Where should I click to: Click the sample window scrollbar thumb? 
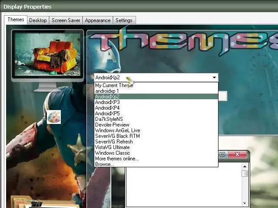click(x=245, y=173)
